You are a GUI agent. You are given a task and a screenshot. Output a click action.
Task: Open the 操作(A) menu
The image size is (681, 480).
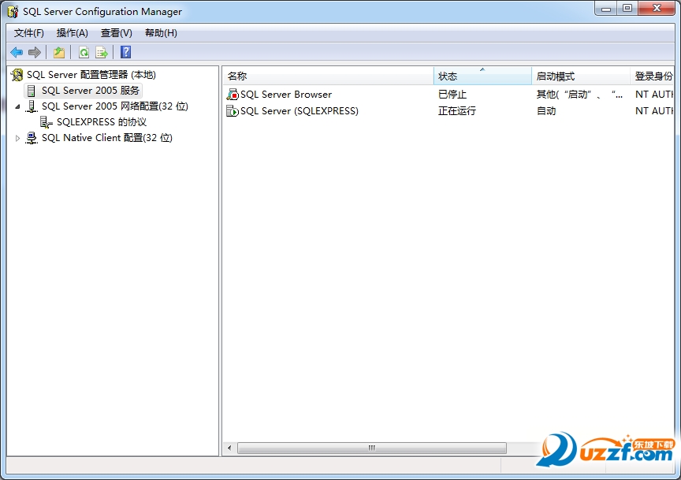[73, 33]
